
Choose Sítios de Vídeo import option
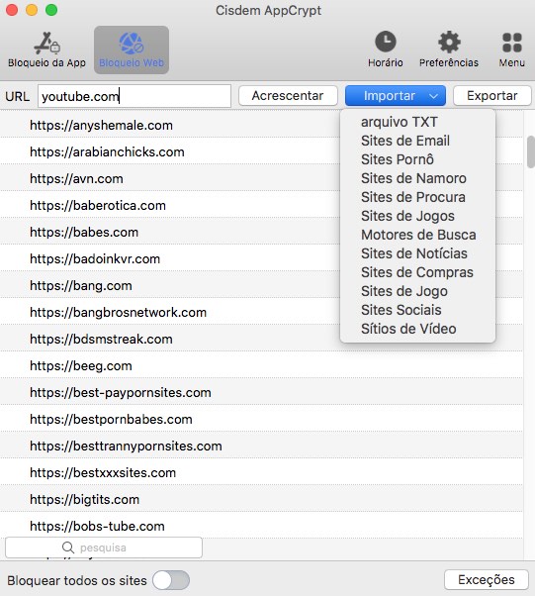(408, 329)
